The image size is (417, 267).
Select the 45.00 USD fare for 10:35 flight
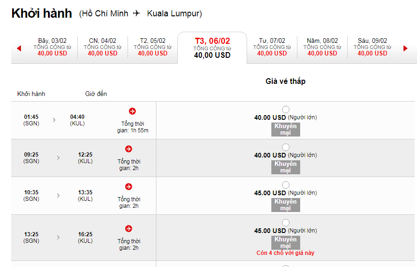[286, 185]
